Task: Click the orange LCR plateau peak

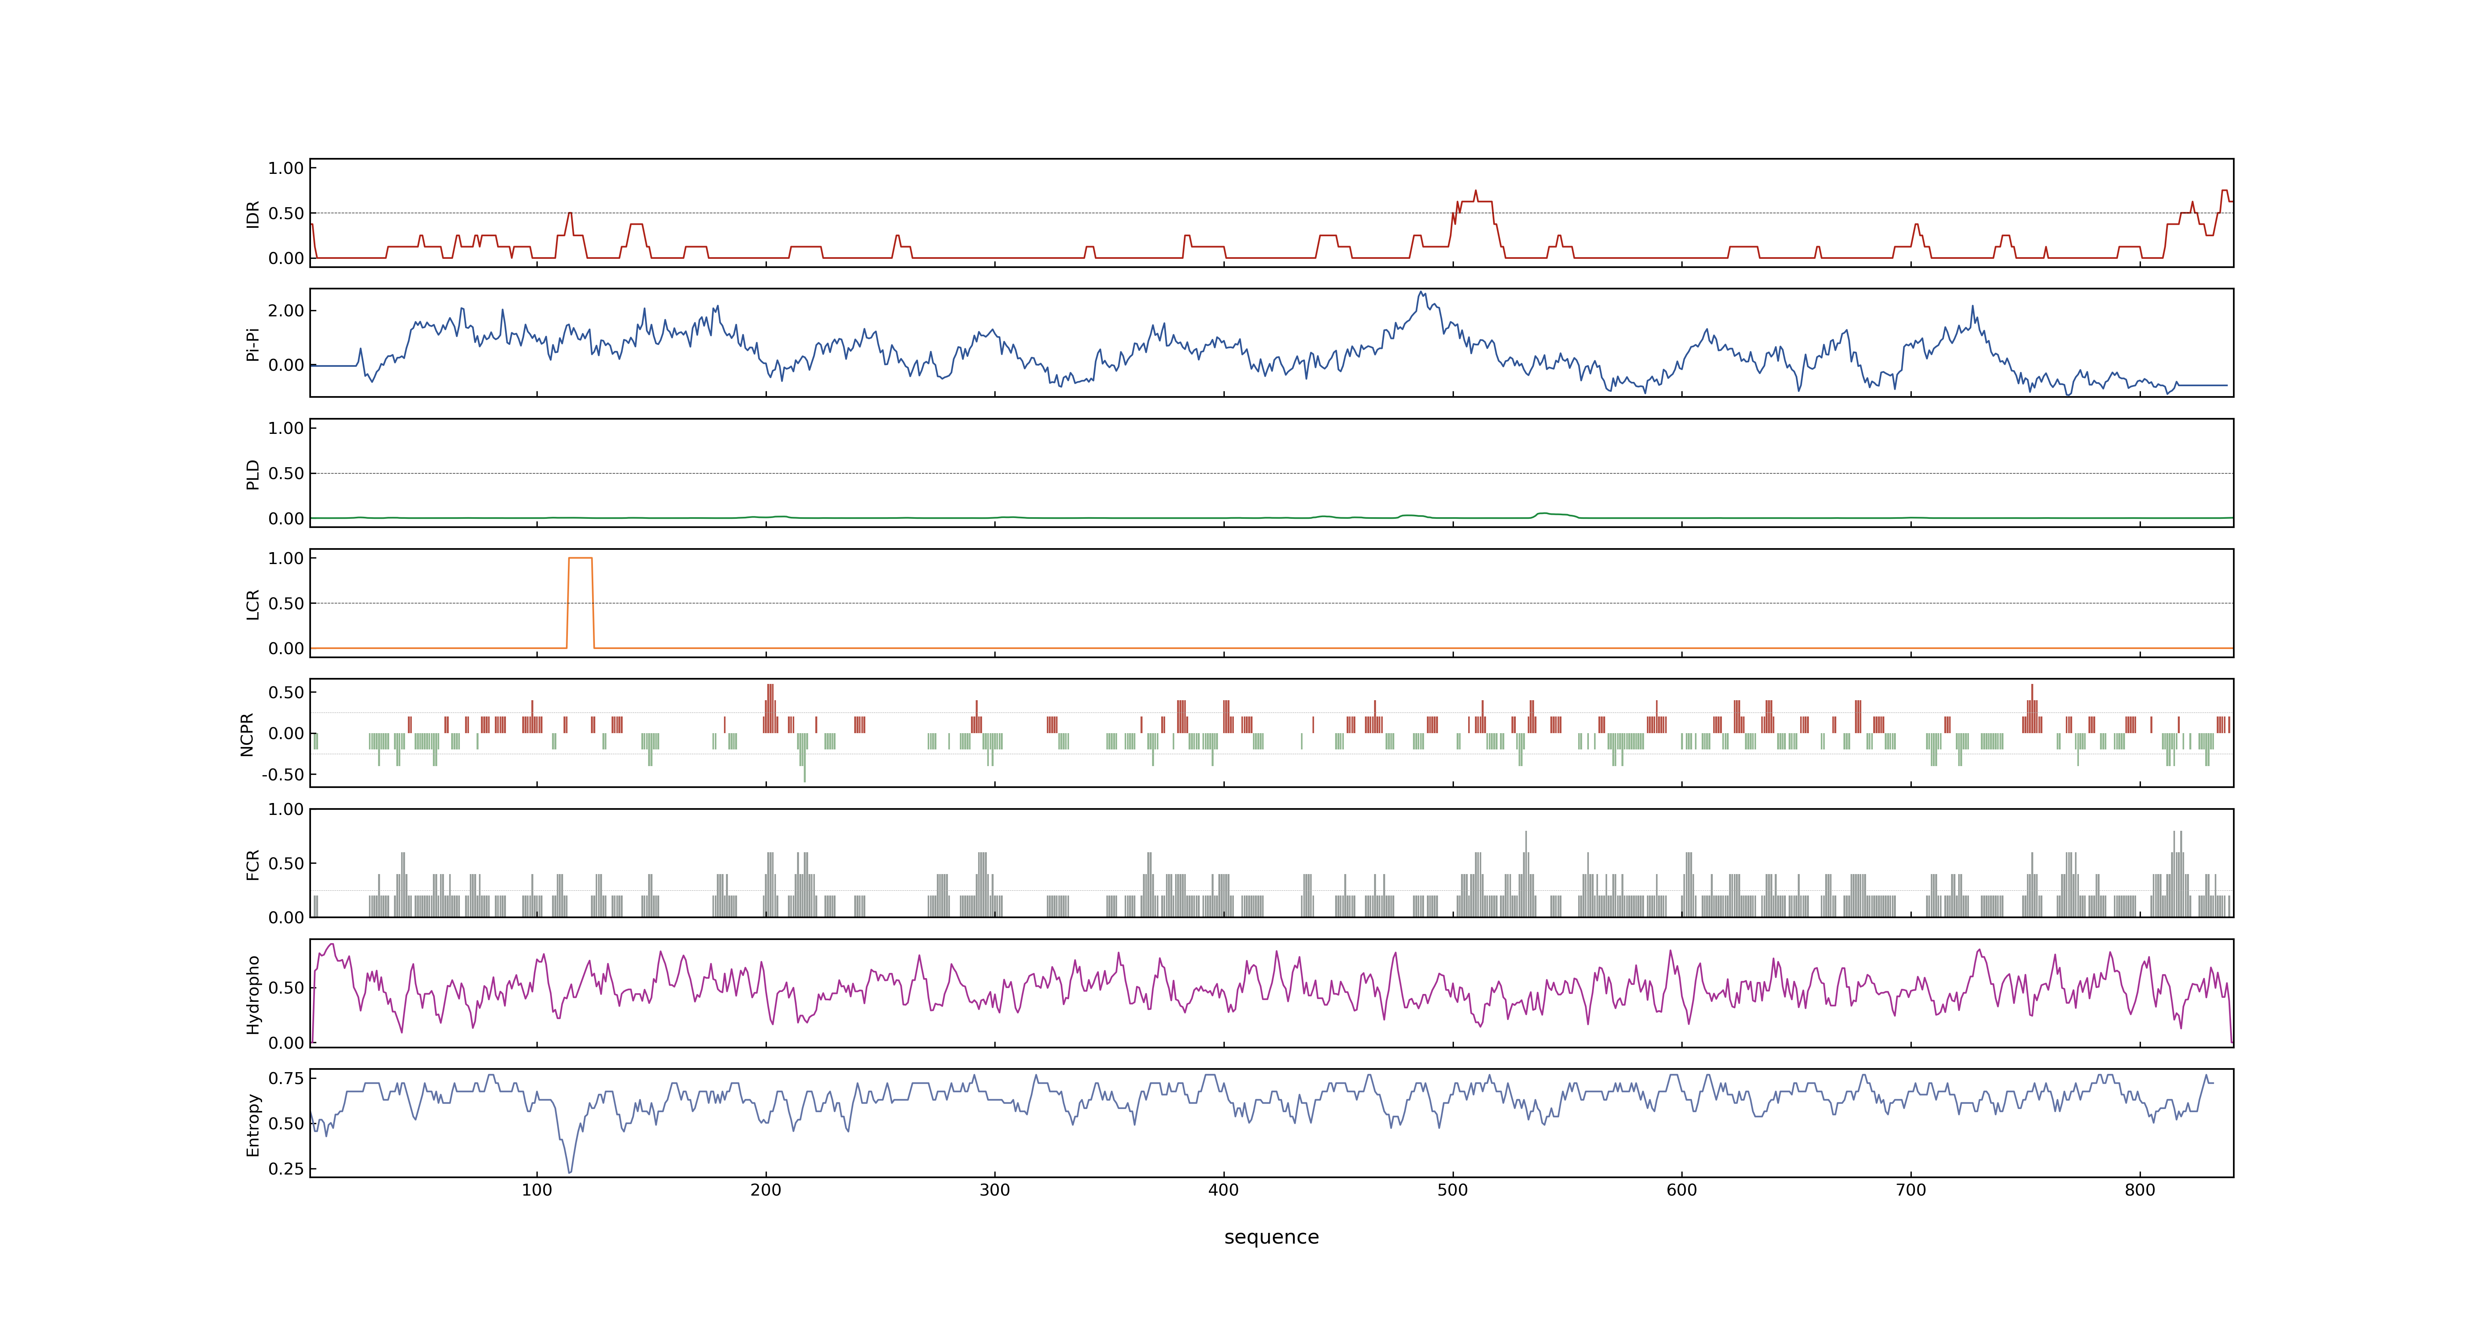Action: [x=580, y=558]
